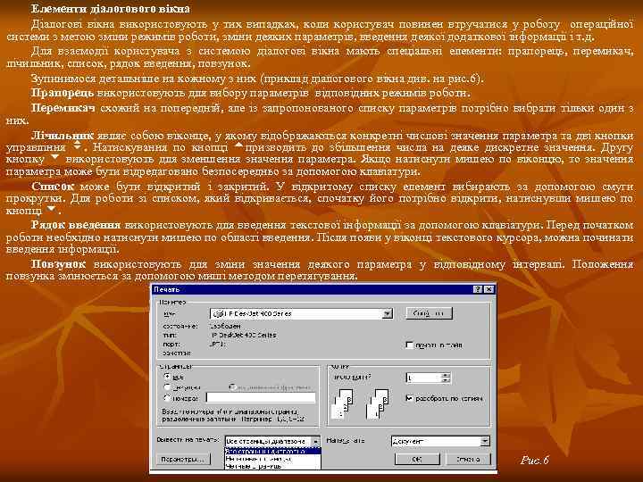643x482 pixels.
Task: Click the printer properties button (Свойства)
Action: (429, 313)
